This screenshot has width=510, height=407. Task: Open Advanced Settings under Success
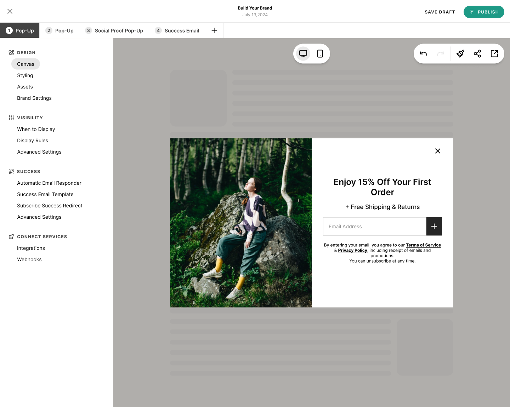[39, 217]
